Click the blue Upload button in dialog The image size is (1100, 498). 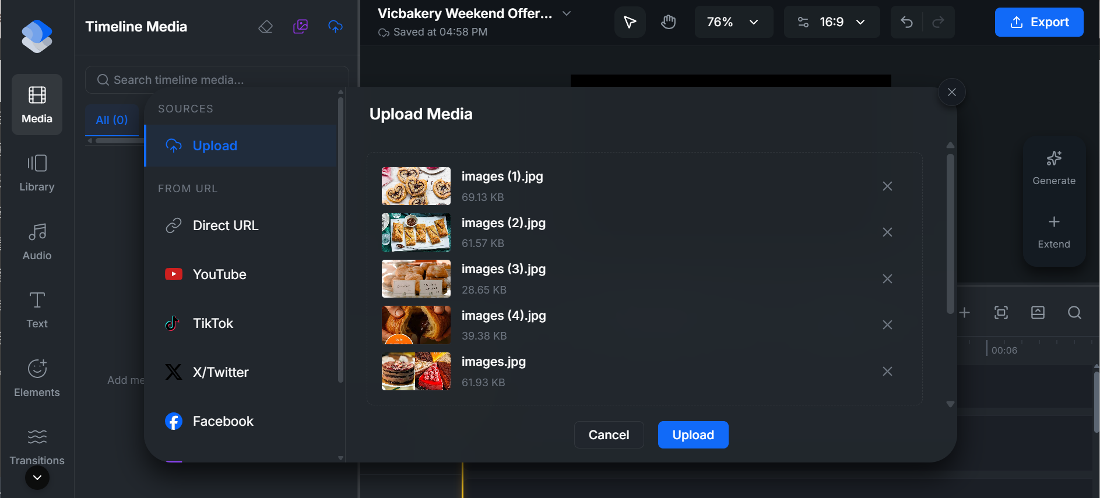(x=693, y=435)
